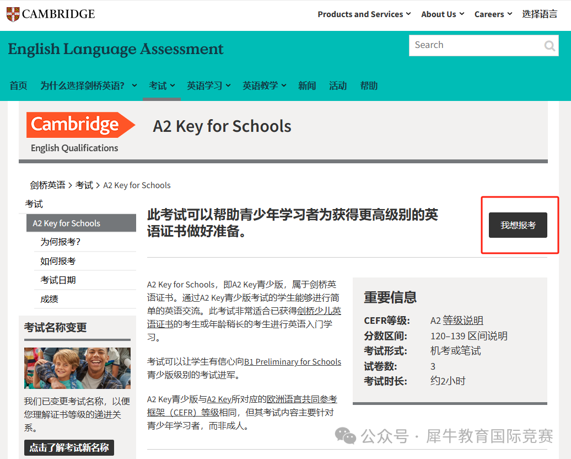
Task: Click the A2 Key for Schools page heading
Action: (222, 126)
